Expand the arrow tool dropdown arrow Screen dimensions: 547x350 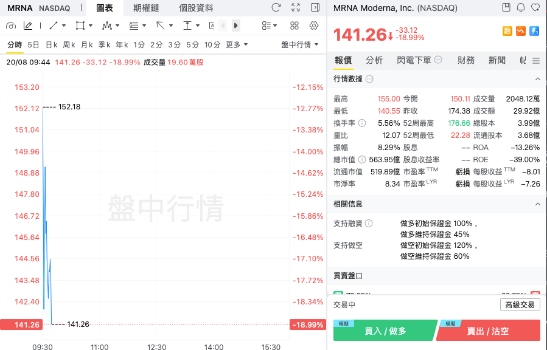(x=171, y=26)
